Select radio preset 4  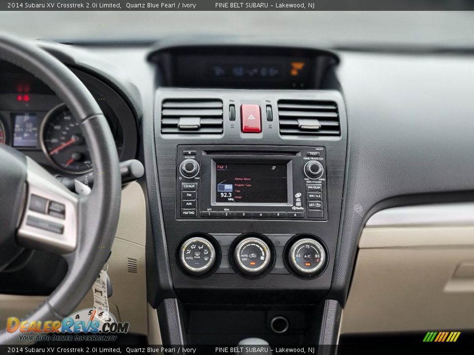point(261,214)
